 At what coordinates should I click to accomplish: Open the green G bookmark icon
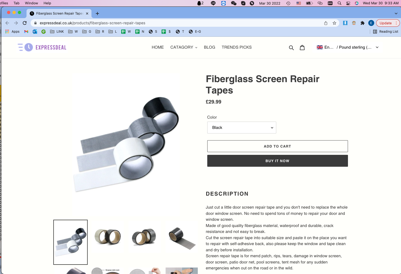coord(44,32)
